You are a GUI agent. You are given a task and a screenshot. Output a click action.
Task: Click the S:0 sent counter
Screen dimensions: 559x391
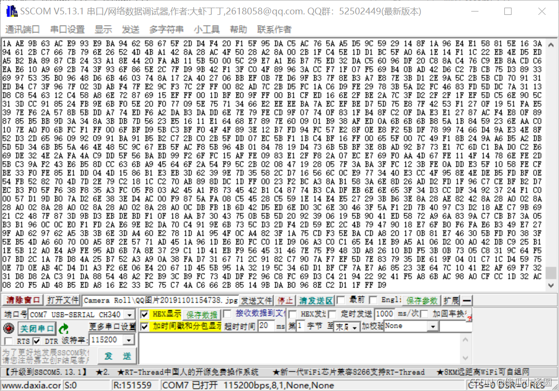(x=70, y=385)
